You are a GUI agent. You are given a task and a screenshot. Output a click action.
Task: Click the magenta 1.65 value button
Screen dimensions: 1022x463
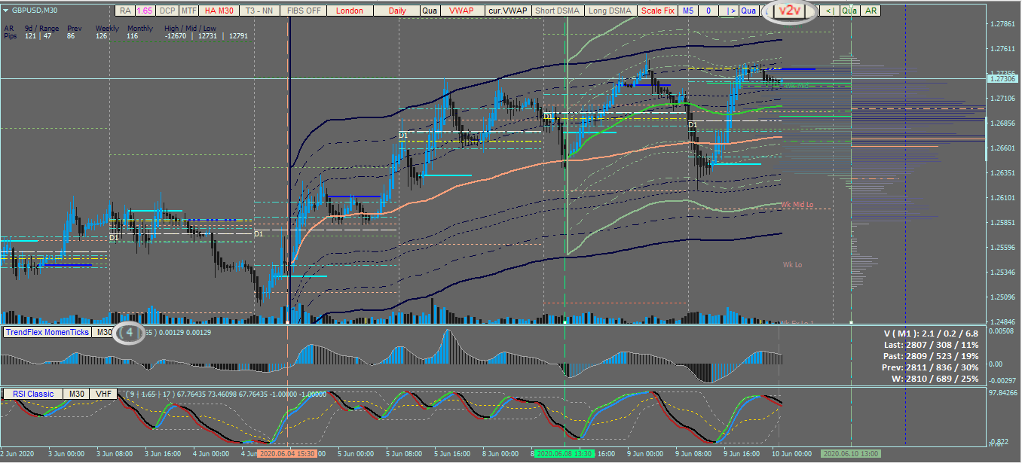click(145, 11)
